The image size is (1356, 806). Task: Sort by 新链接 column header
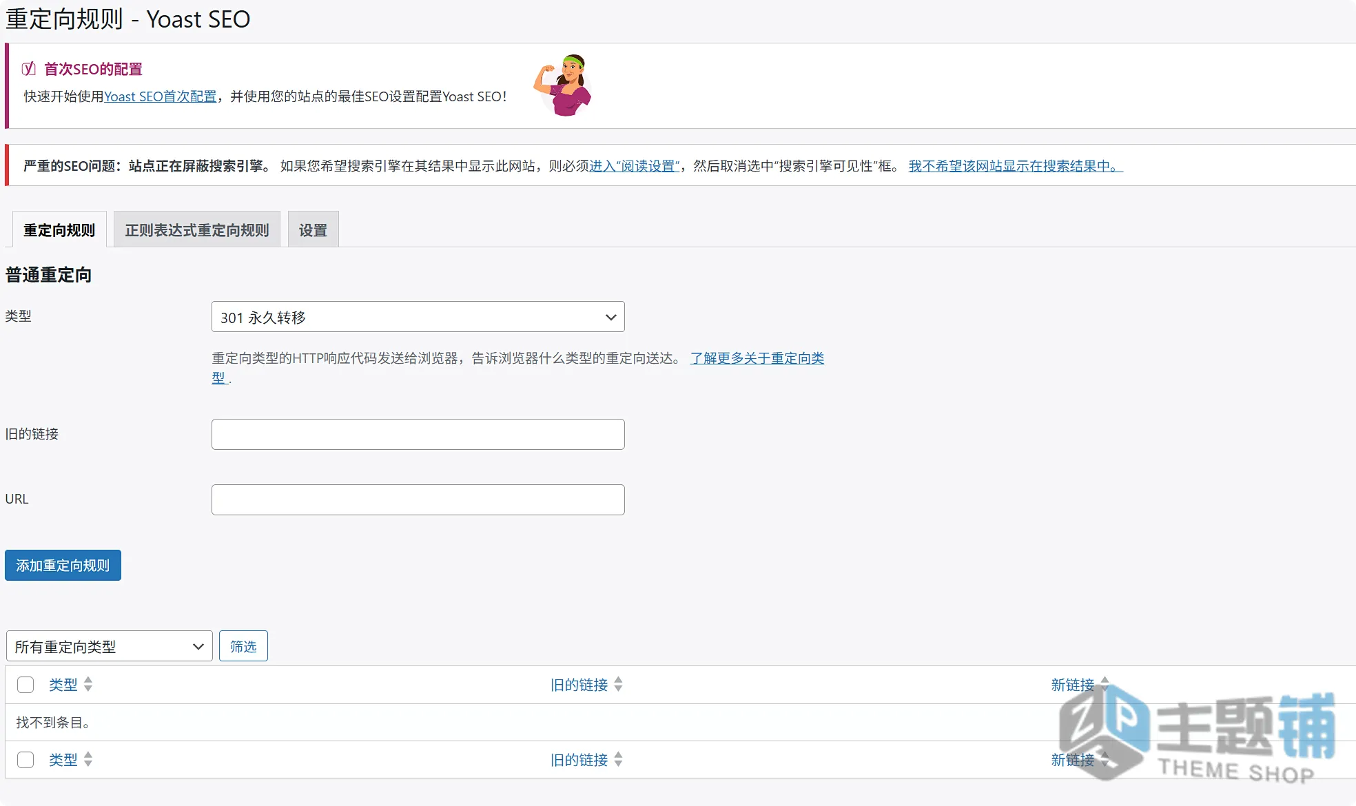point(1073,685)
